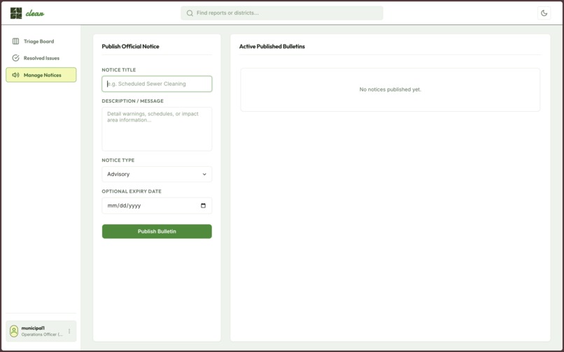Screen dimensions: 564x352
Task: Click the Description / Message textarea
Action: [157, 129]
